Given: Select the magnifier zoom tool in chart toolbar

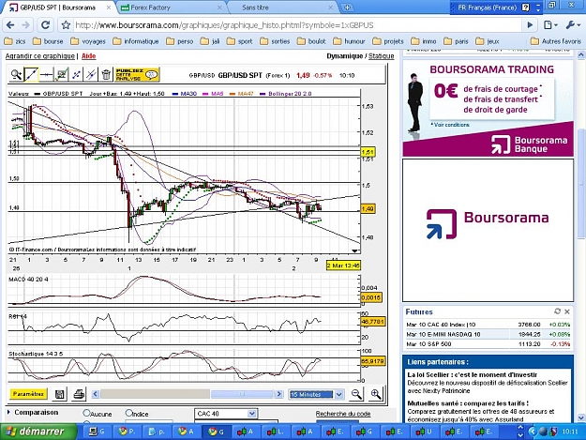Looking at the screenshot, I should click(16, 74).
